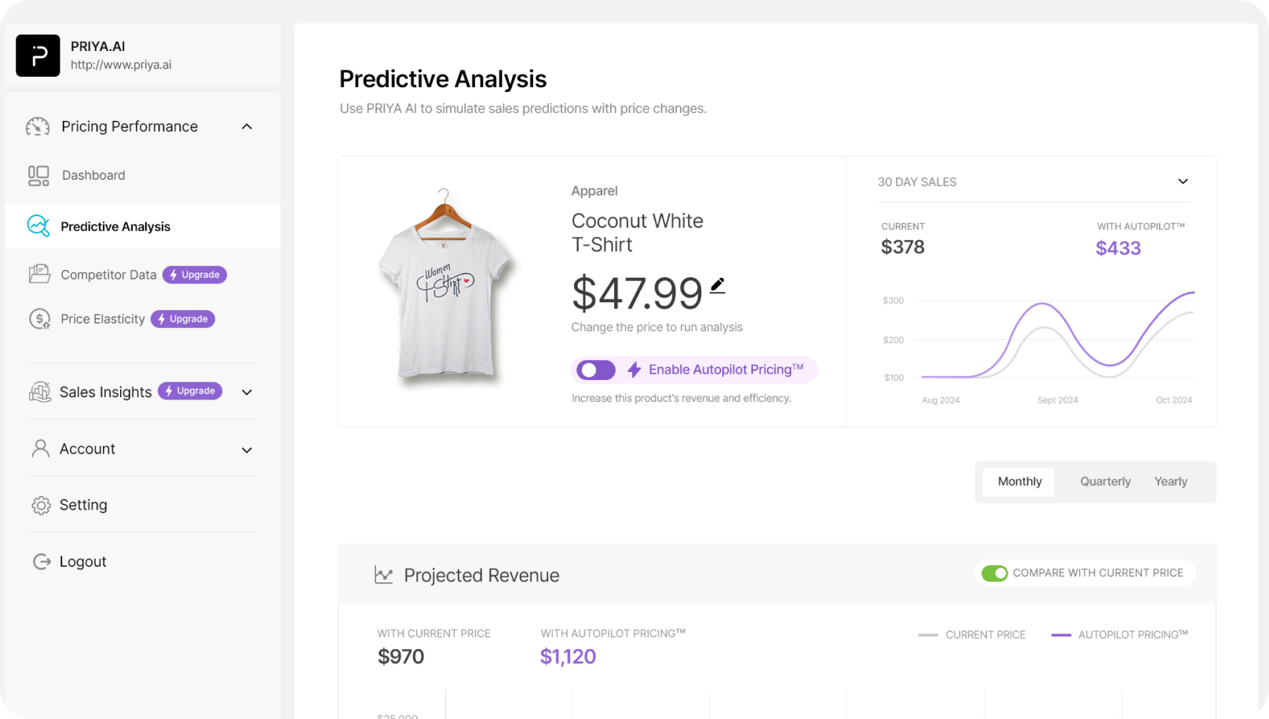This screenshot has height=719, width=1269.
Task: Collapse the Pricing Performance section
Action: tap(247, 126)
